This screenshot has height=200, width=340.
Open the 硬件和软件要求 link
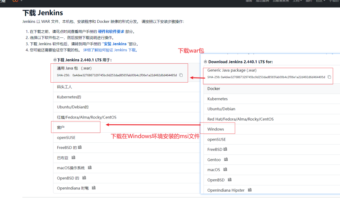tap(111, 32)
